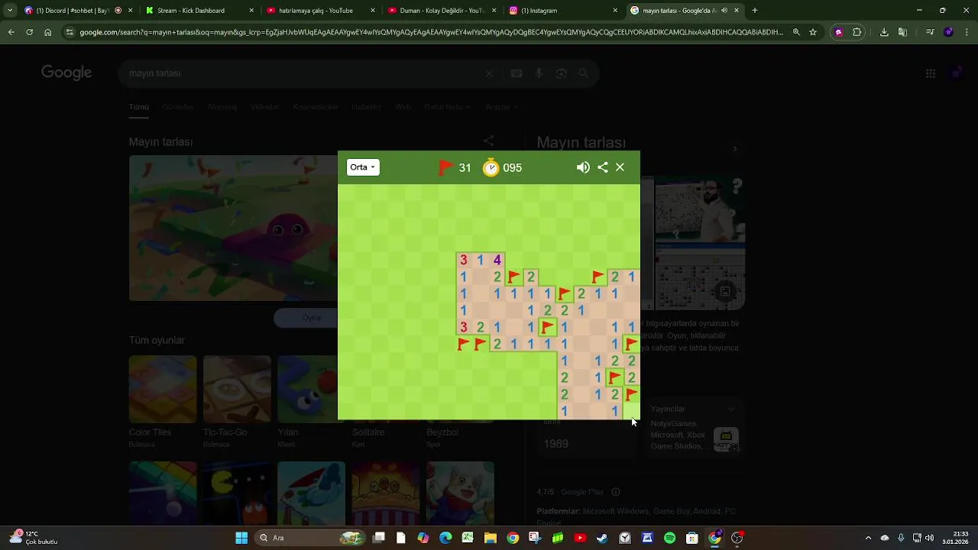Click the taskbar Ara search box
This screenshot has width=978, height=550.
[309, 538]
